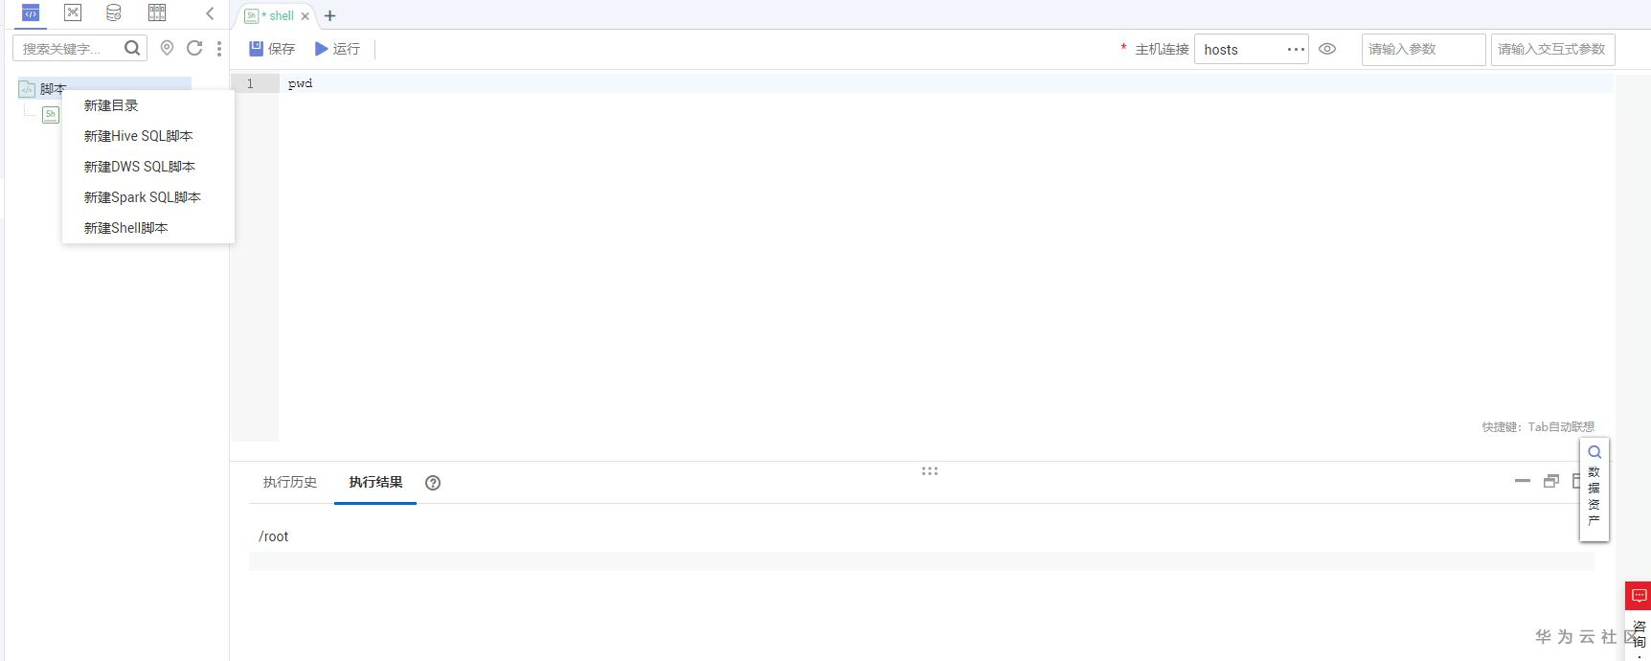Open the three-dot more options menu
This screenshot has width=1651, height=661.
point(219,48)
